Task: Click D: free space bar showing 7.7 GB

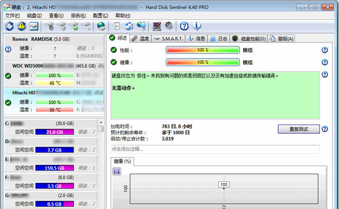Action: click(x=54, y=150)
